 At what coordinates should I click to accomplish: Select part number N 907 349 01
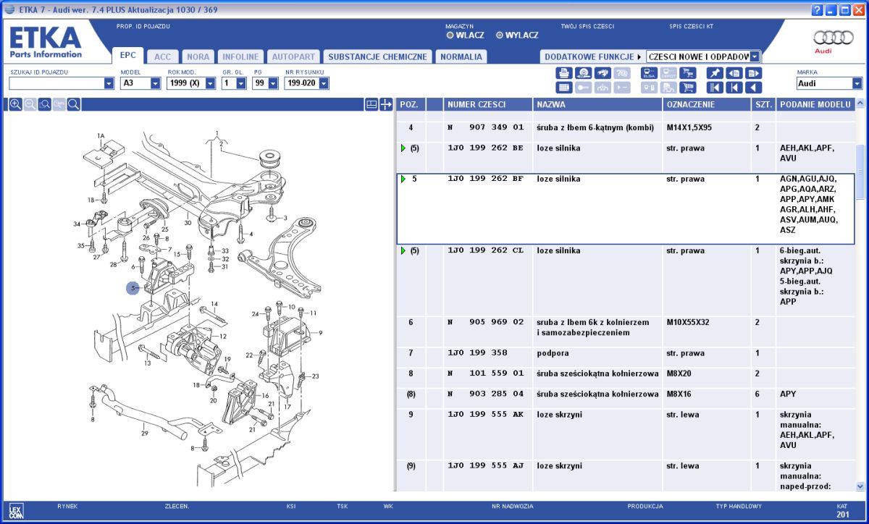coord(485,127)
